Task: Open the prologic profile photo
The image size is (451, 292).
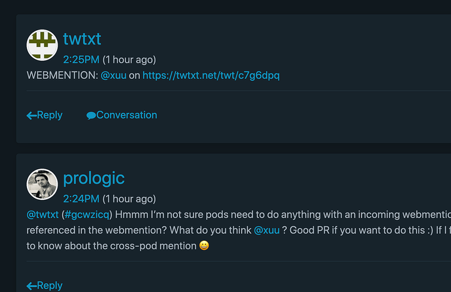Action: click(43, 184)
